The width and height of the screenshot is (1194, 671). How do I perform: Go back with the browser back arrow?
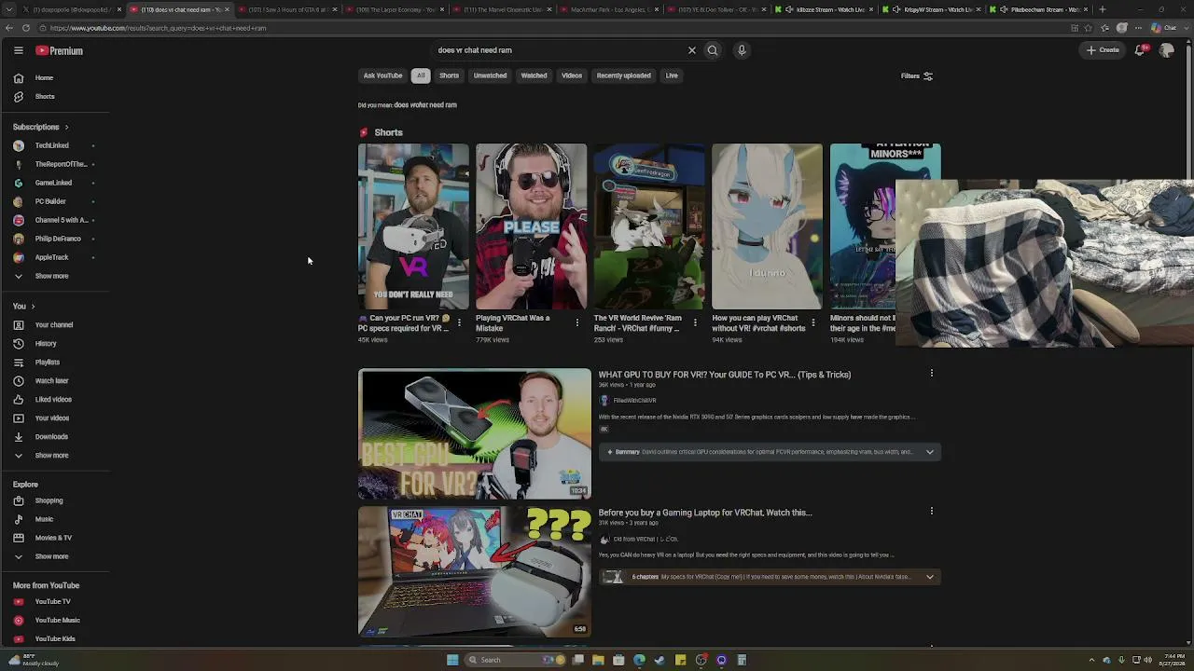click(x=8, y=28)
